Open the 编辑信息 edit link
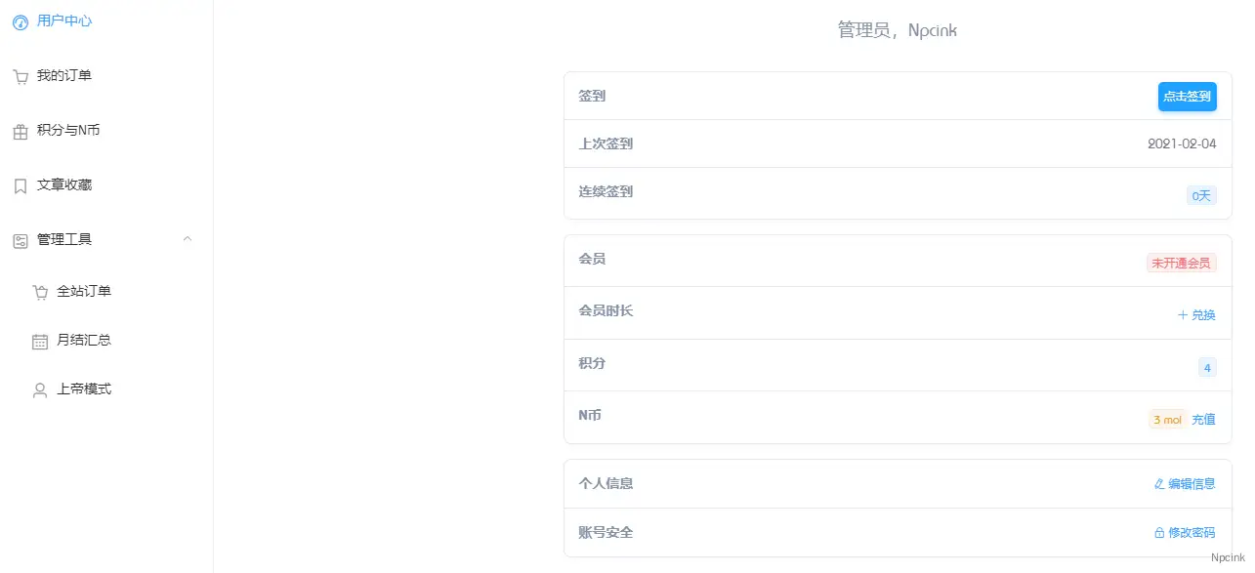 (x=1185, y=483)
